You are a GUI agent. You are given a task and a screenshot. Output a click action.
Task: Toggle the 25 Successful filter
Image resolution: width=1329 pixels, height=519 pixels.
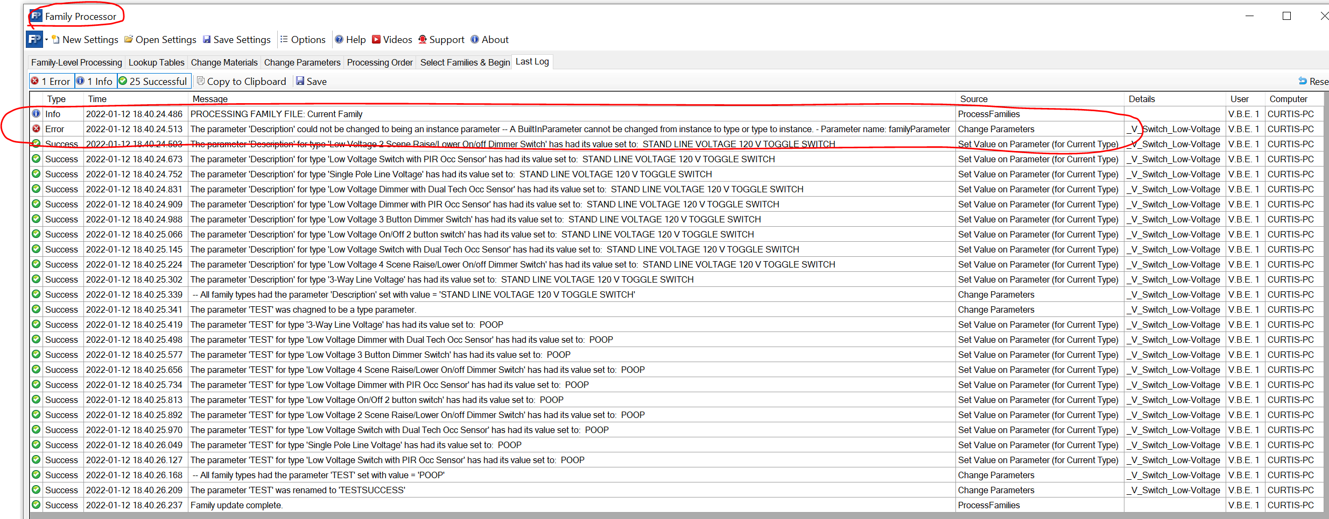(153, 81)
